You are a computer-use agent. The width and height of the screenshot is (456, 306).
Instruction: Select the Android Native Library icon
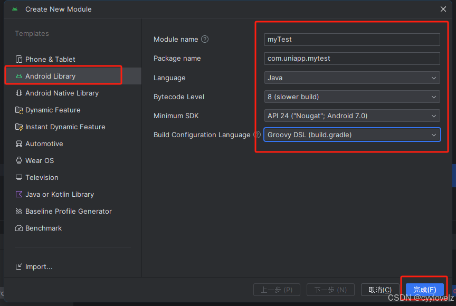click(19, 93)
